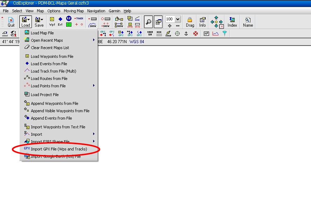Click the anchor alarm icon

click(186, 33)
